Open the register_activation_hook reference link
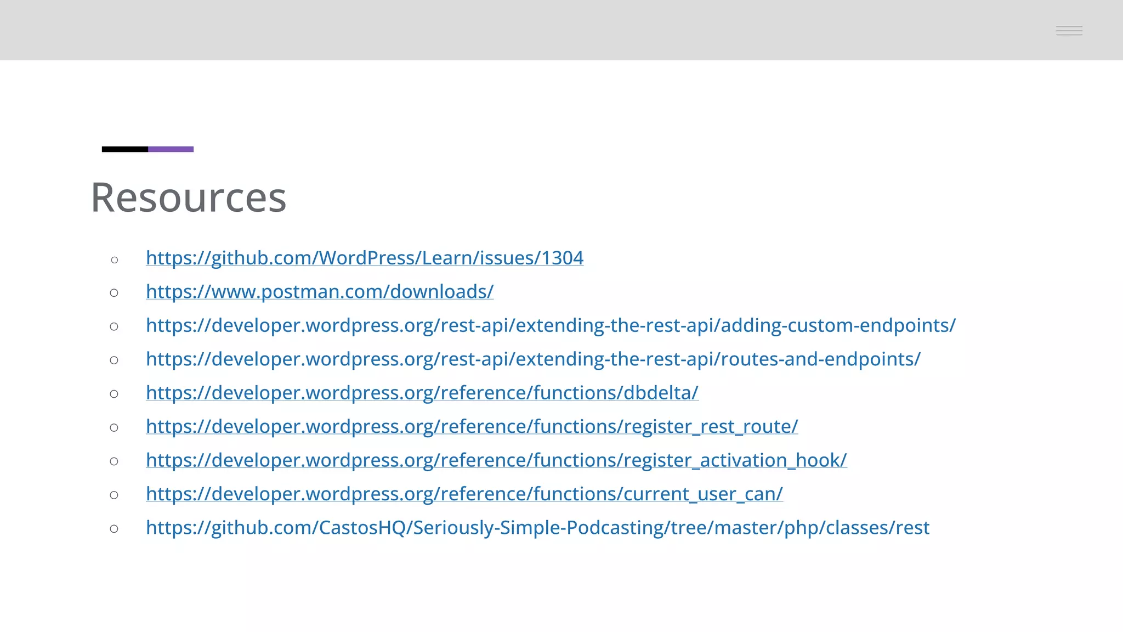Screen dimensions: 1123x632 point(496,460)
